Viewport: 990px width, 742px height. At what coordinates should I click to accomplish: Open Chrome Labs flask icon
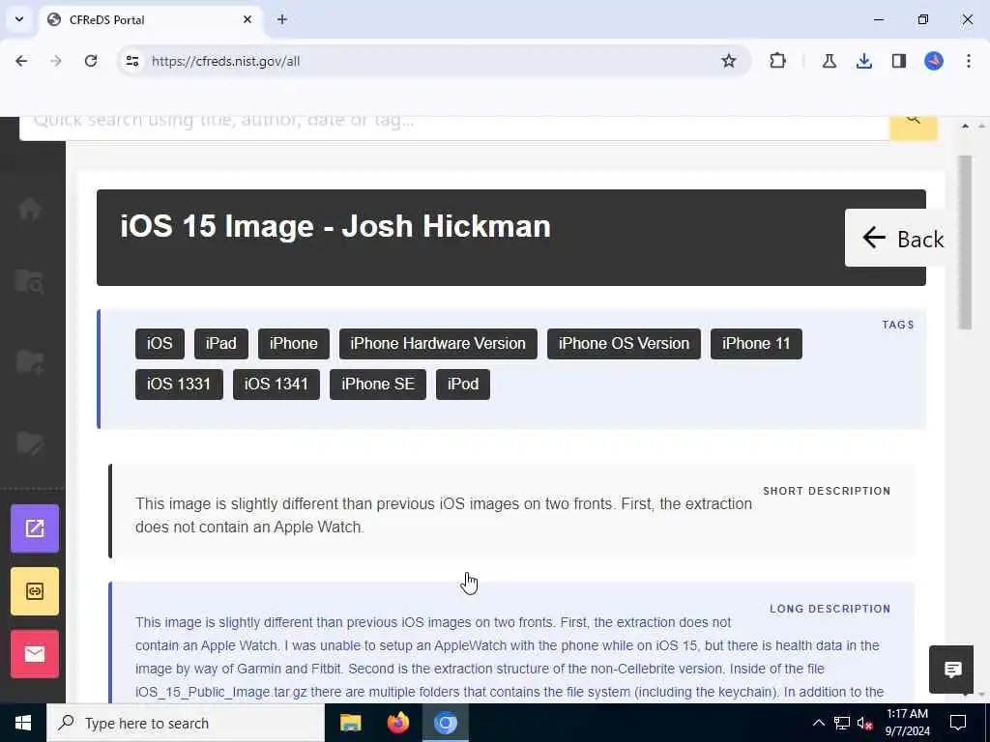829,61
